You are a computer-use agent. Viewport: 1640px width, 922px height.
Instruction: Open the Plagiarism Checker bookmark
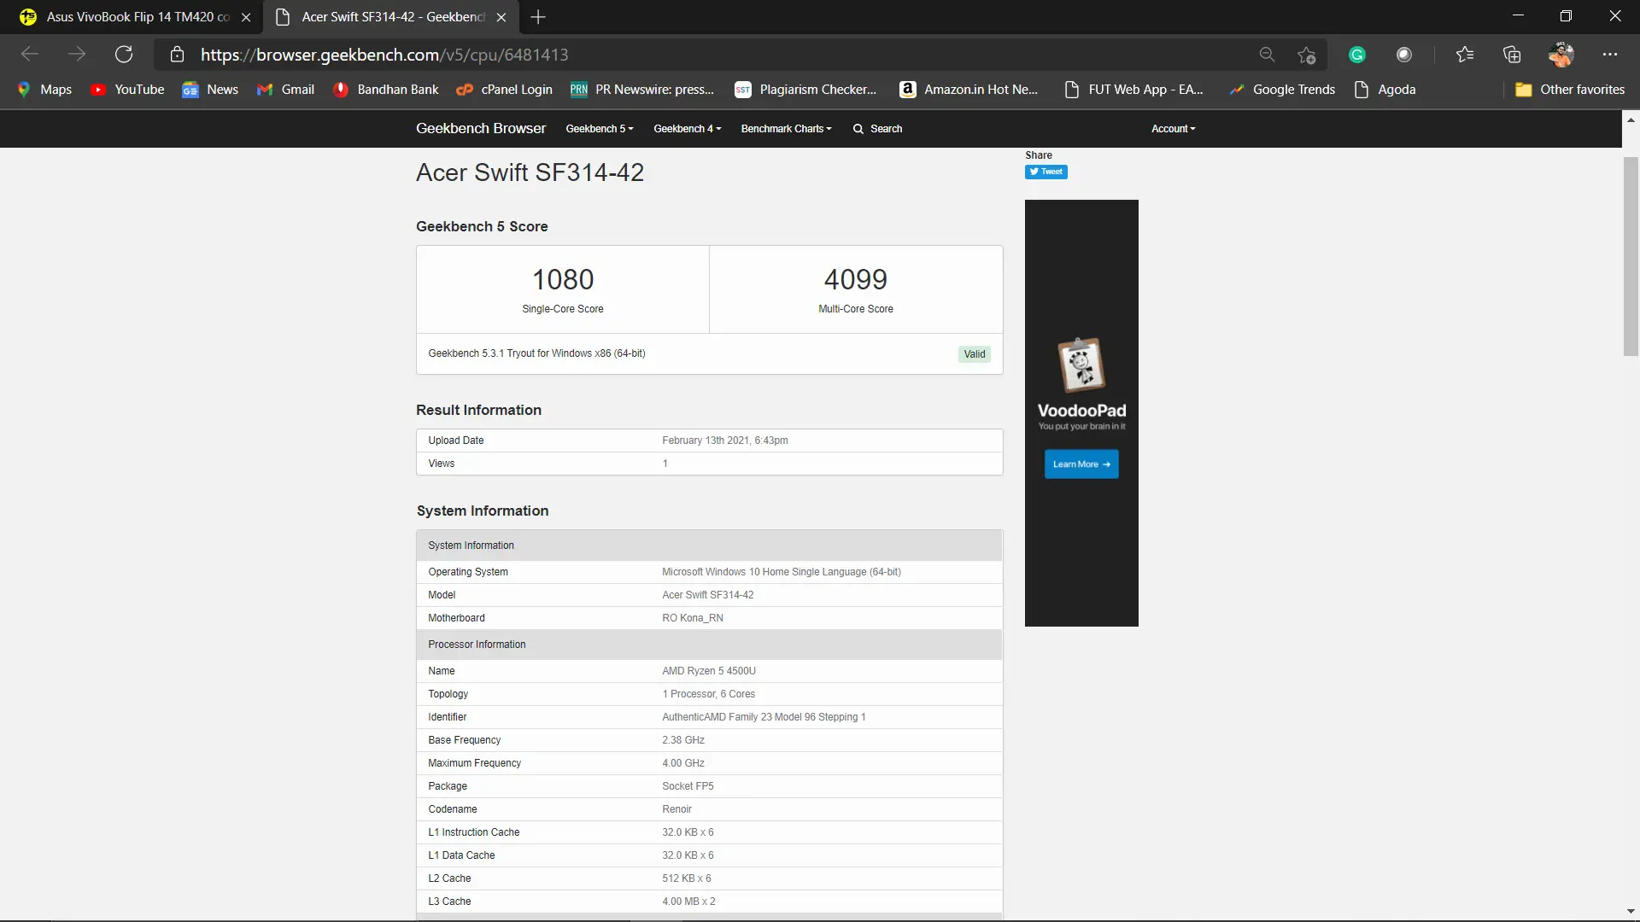pyautogui.click(x=805, y=90)
